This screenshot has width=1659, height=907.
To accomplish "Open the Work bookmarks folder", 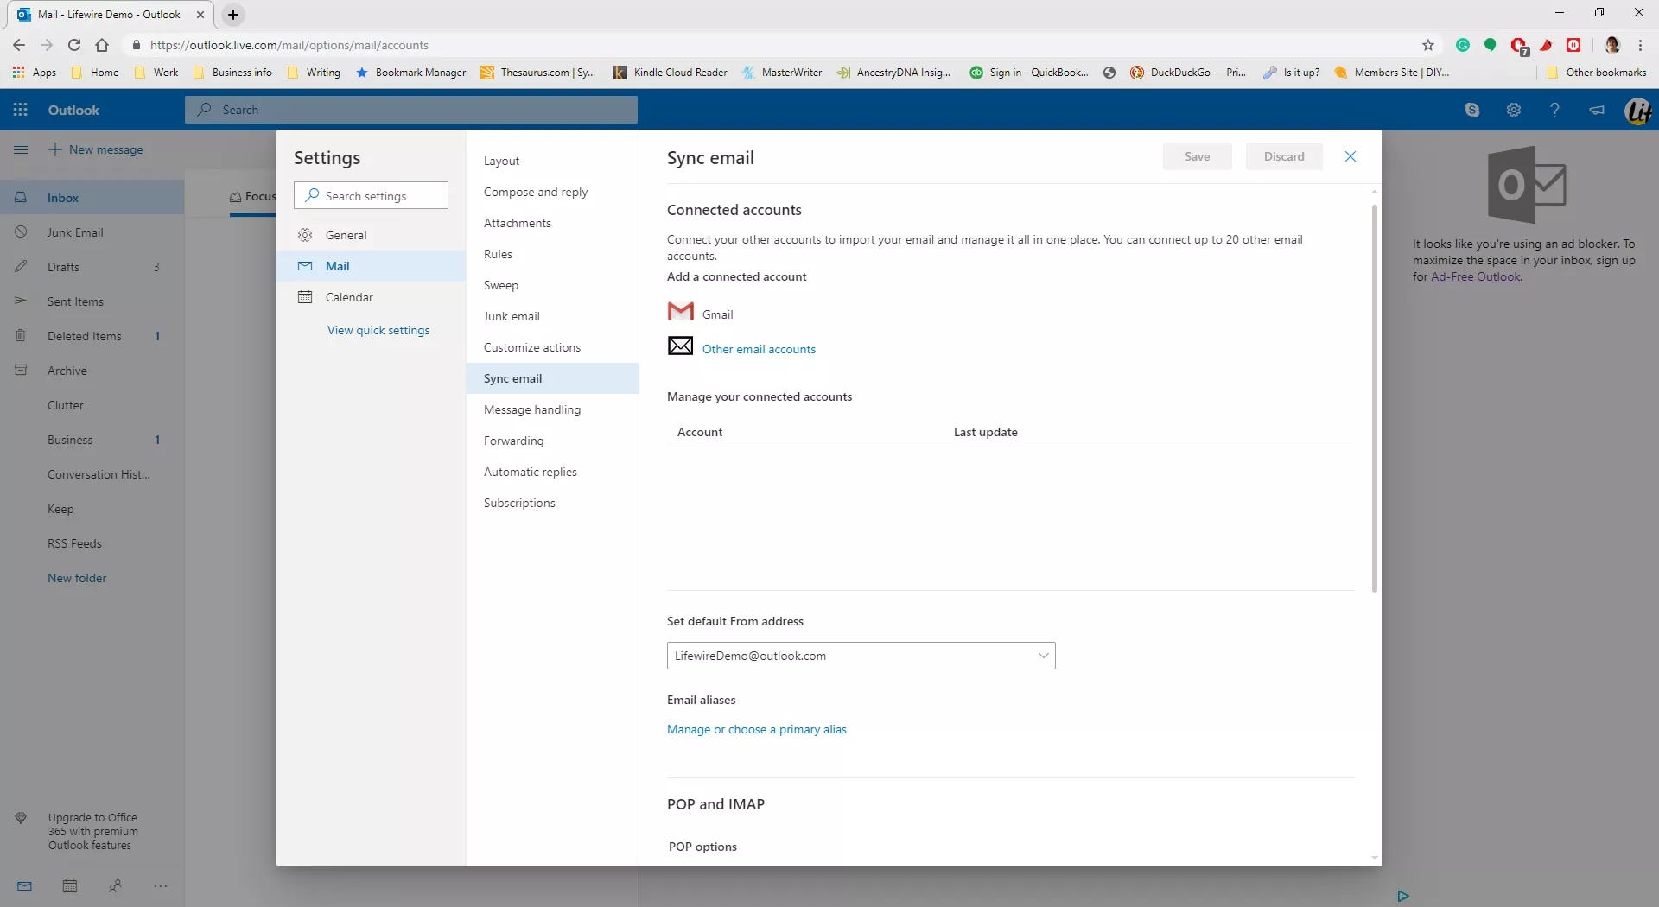I will [x=156, y=73].
